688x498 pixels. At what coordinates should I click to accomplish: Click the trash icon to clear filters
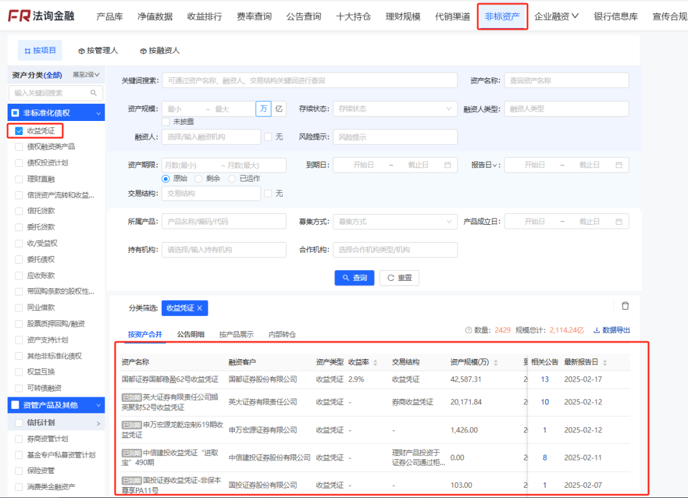(625, 305)
